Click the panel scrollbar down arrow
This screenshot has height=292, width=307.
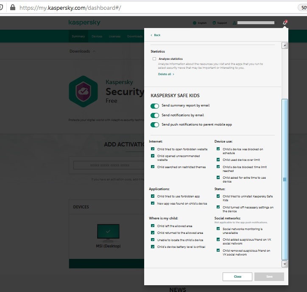[285, 264]
